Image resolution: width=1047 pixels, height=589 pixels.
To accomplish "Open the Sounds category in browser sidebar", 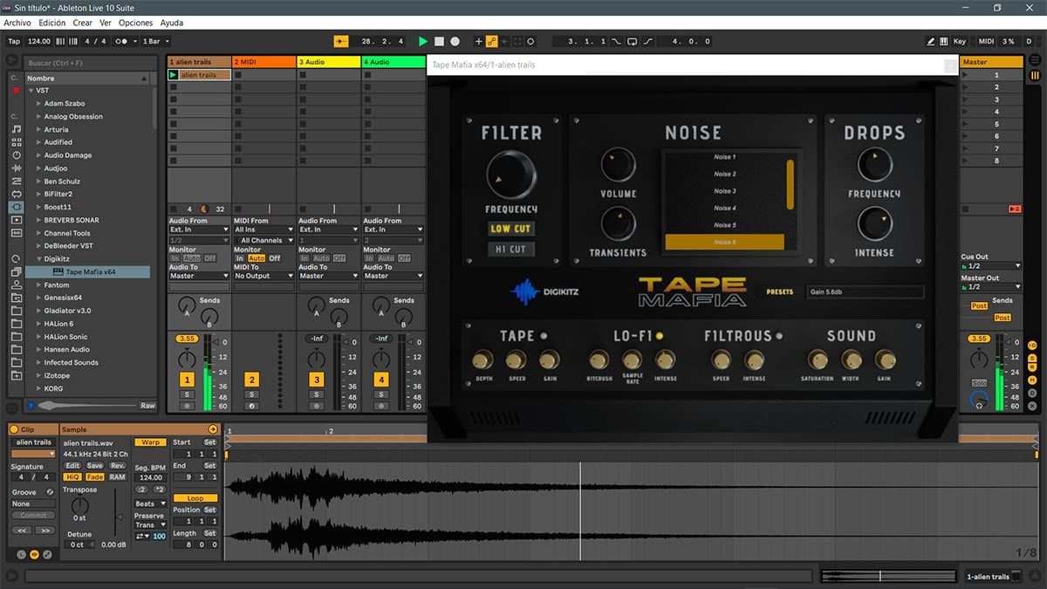I will (16, 128).
